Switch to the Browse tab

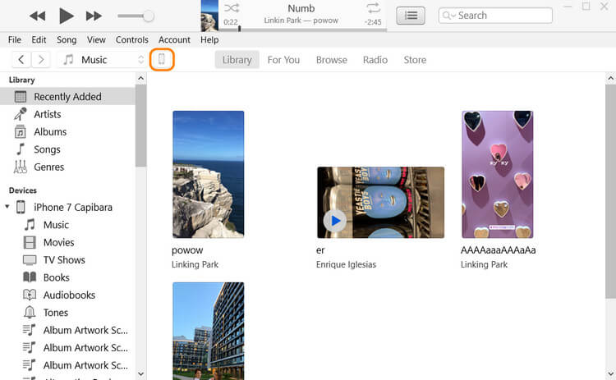pyautogui.click(x=332, y=60)
